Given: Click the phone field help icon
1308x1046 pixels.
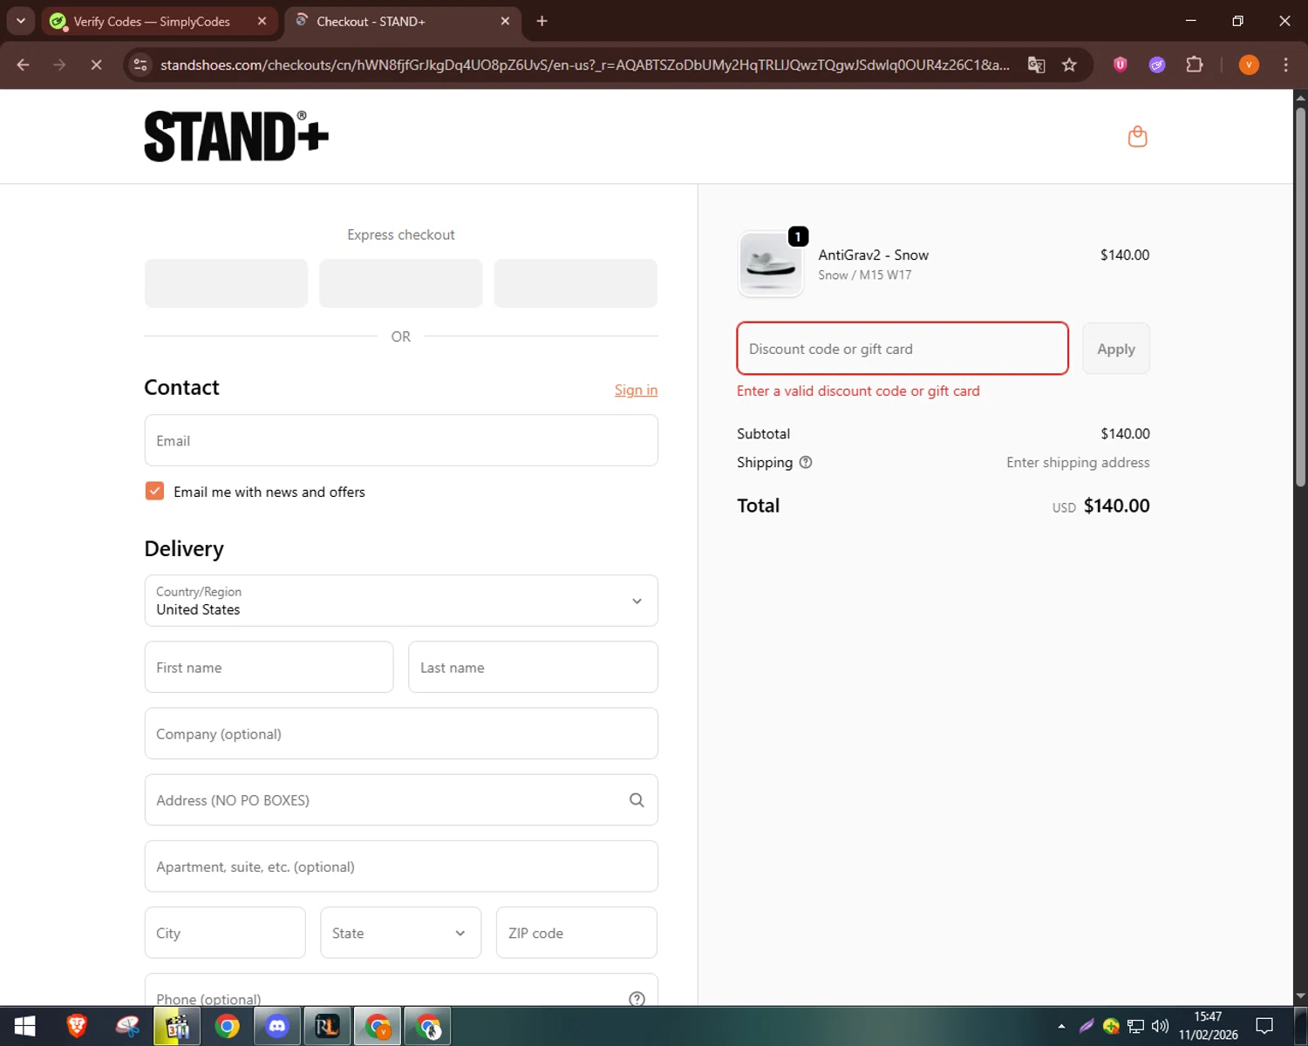Looking at the screenshot, I should (637, 999).
